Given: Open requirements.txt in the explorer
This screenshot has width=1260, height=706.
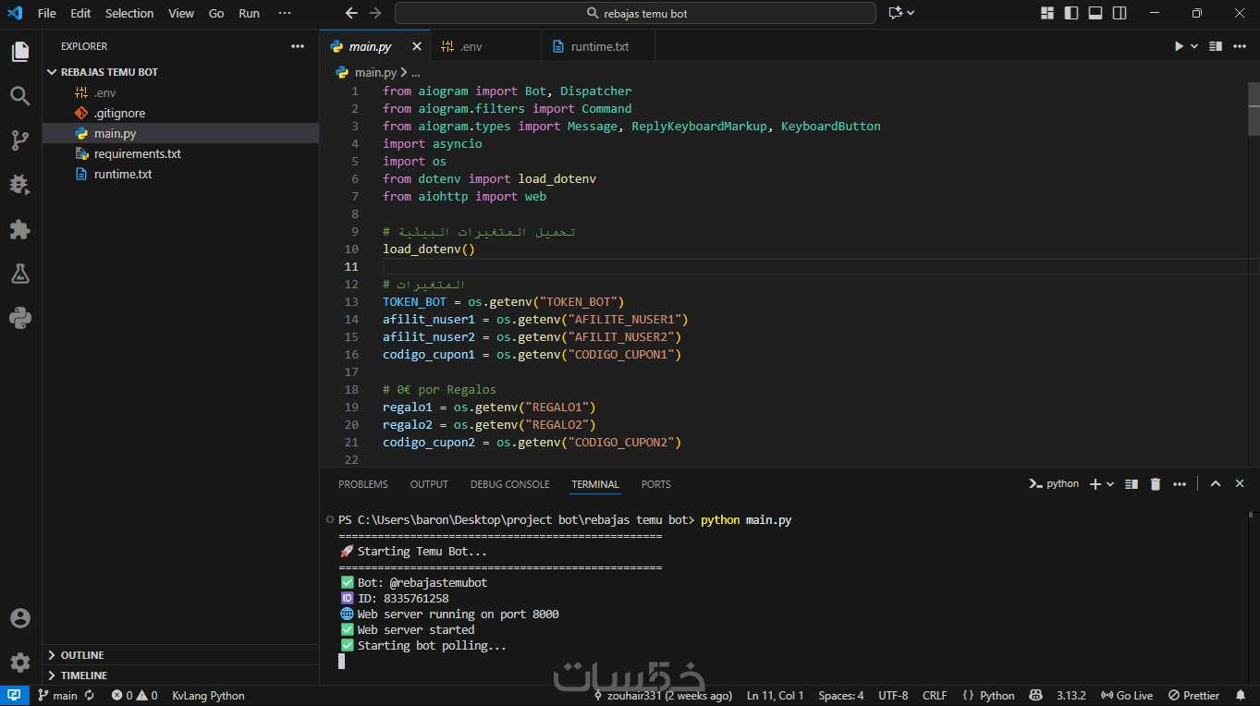Looking at the screenshot, I should tap(137, 153).
